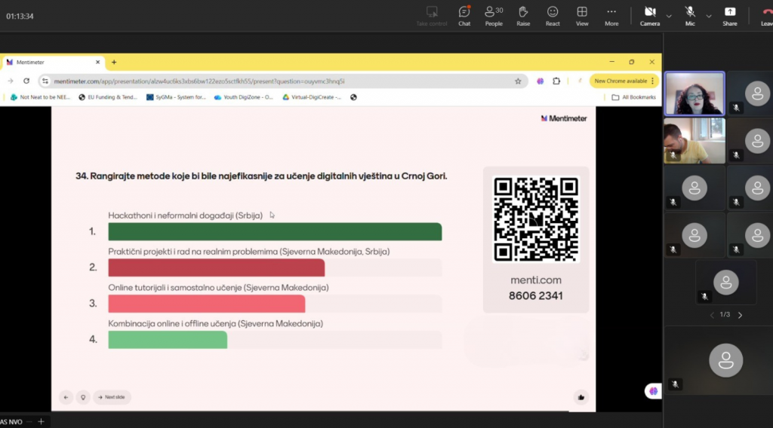Open the View layout menu
773x428 pixels.
(x=582, y=15)
